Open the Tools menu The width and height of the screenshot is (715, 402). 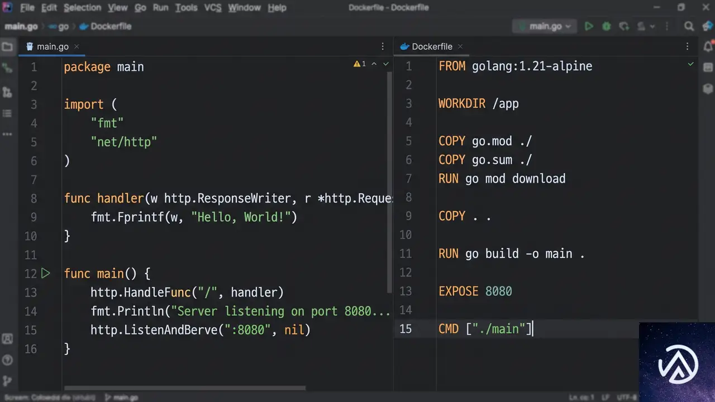coord(186,8)
